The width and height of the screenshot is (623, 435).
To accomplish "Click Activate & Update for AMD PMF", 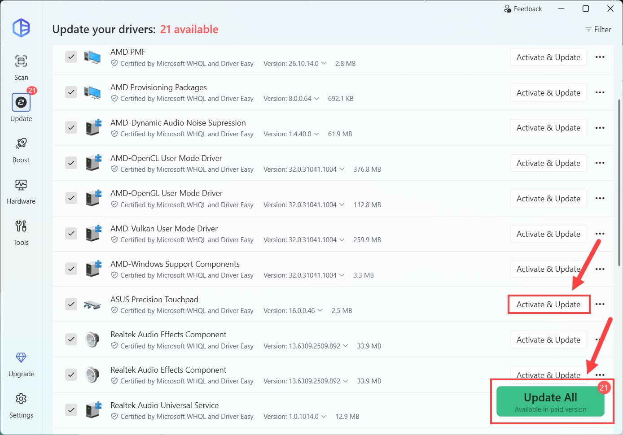I will tap(548, 57).
